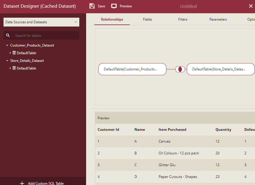Collapse the Customer_Products_Dataset tree node
Image resolution: width=255 pixels, height=185 pixels.
point(7,45)
